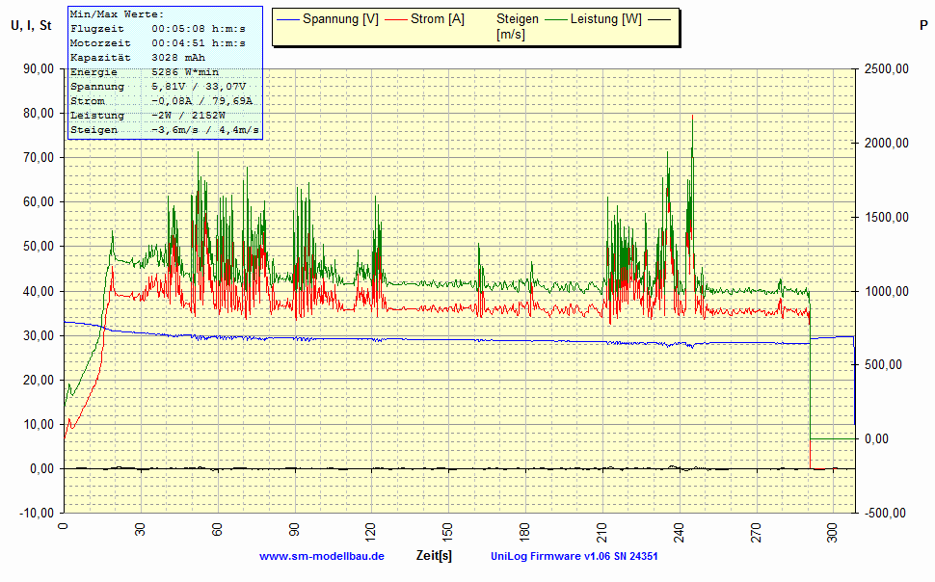Click the highest red current spike near 245s
Screen dimensions: 935x582
pos(692,119)
